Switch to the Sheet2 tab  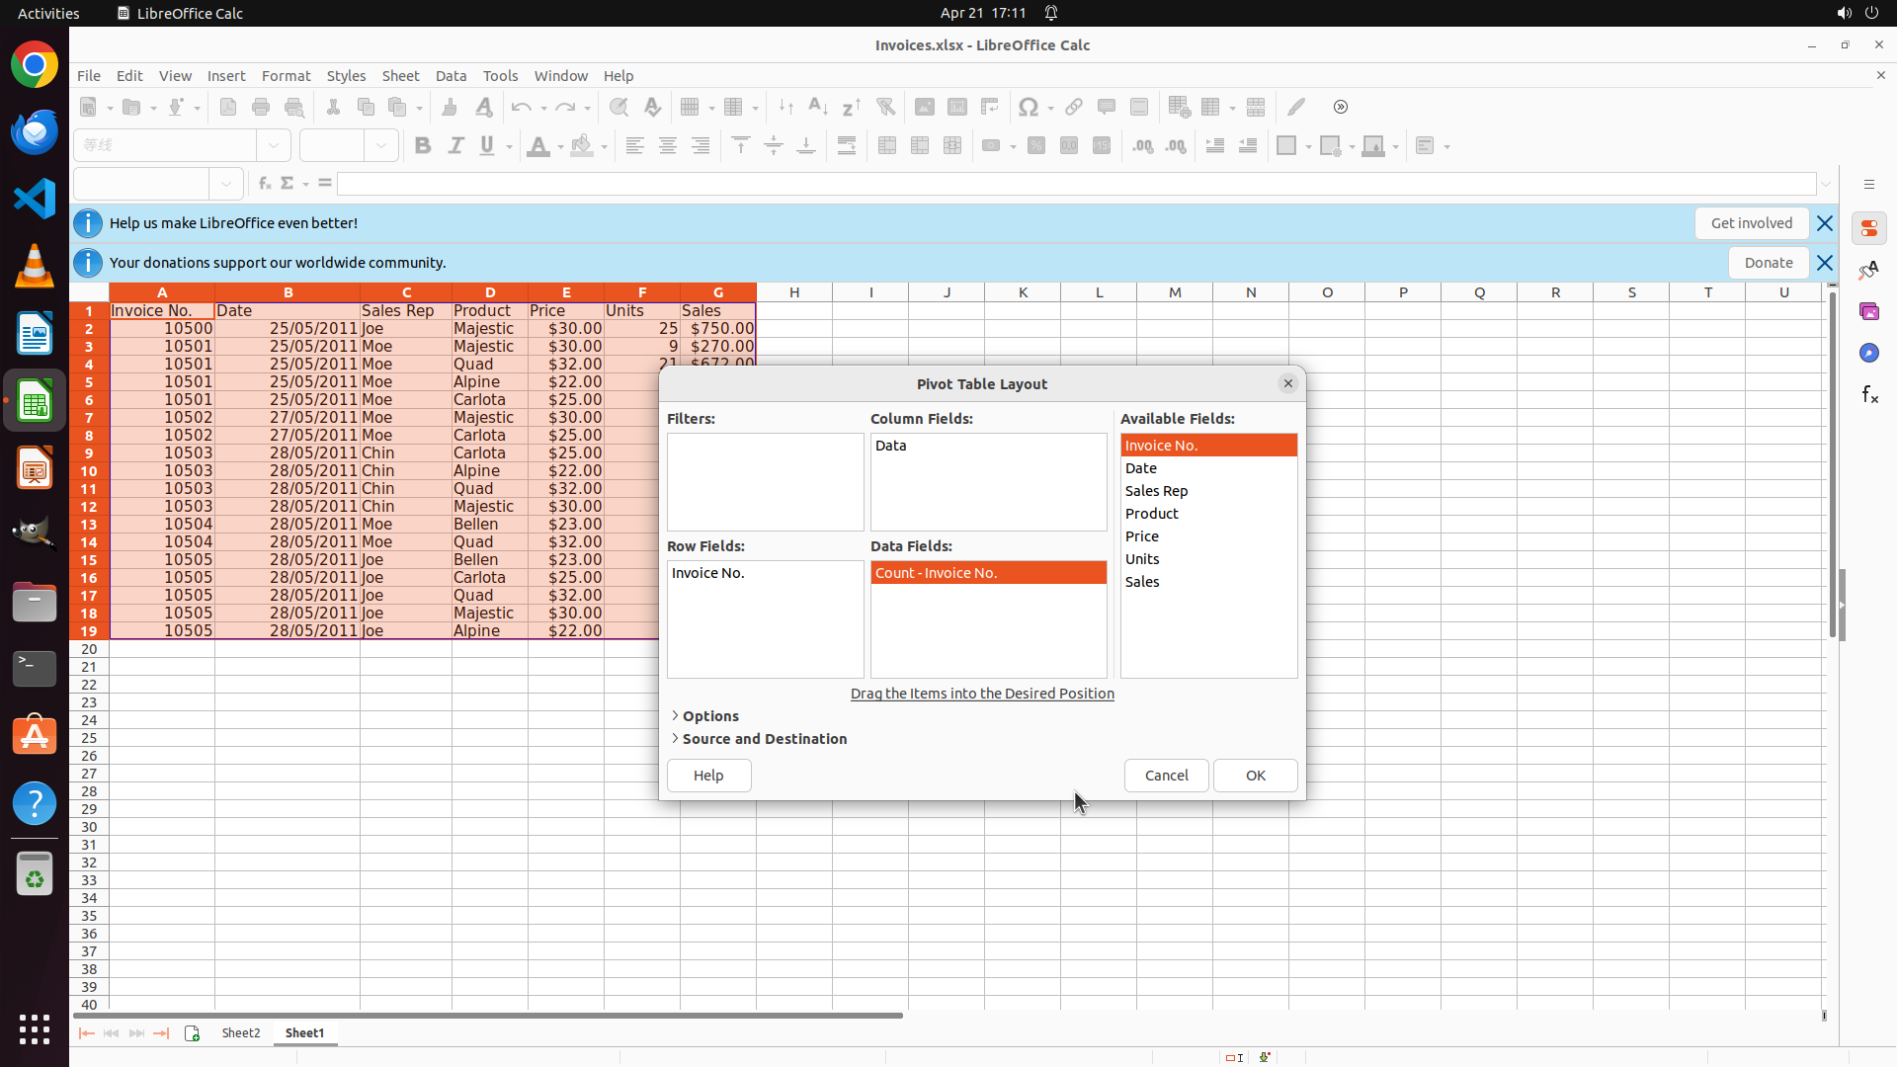241,1033
